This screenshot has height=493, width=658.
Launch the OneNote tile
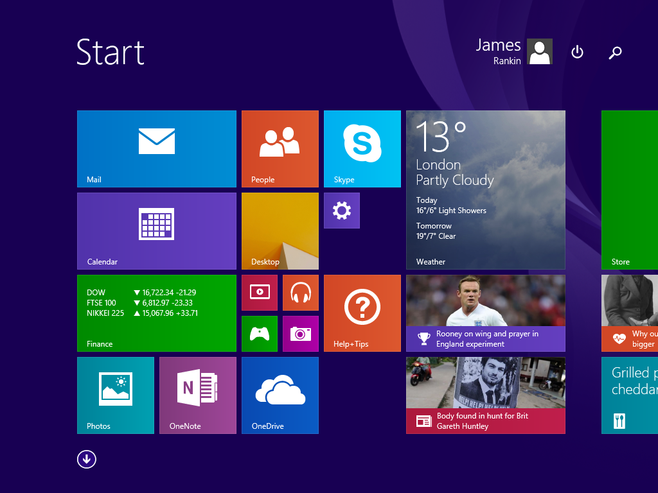198,395
